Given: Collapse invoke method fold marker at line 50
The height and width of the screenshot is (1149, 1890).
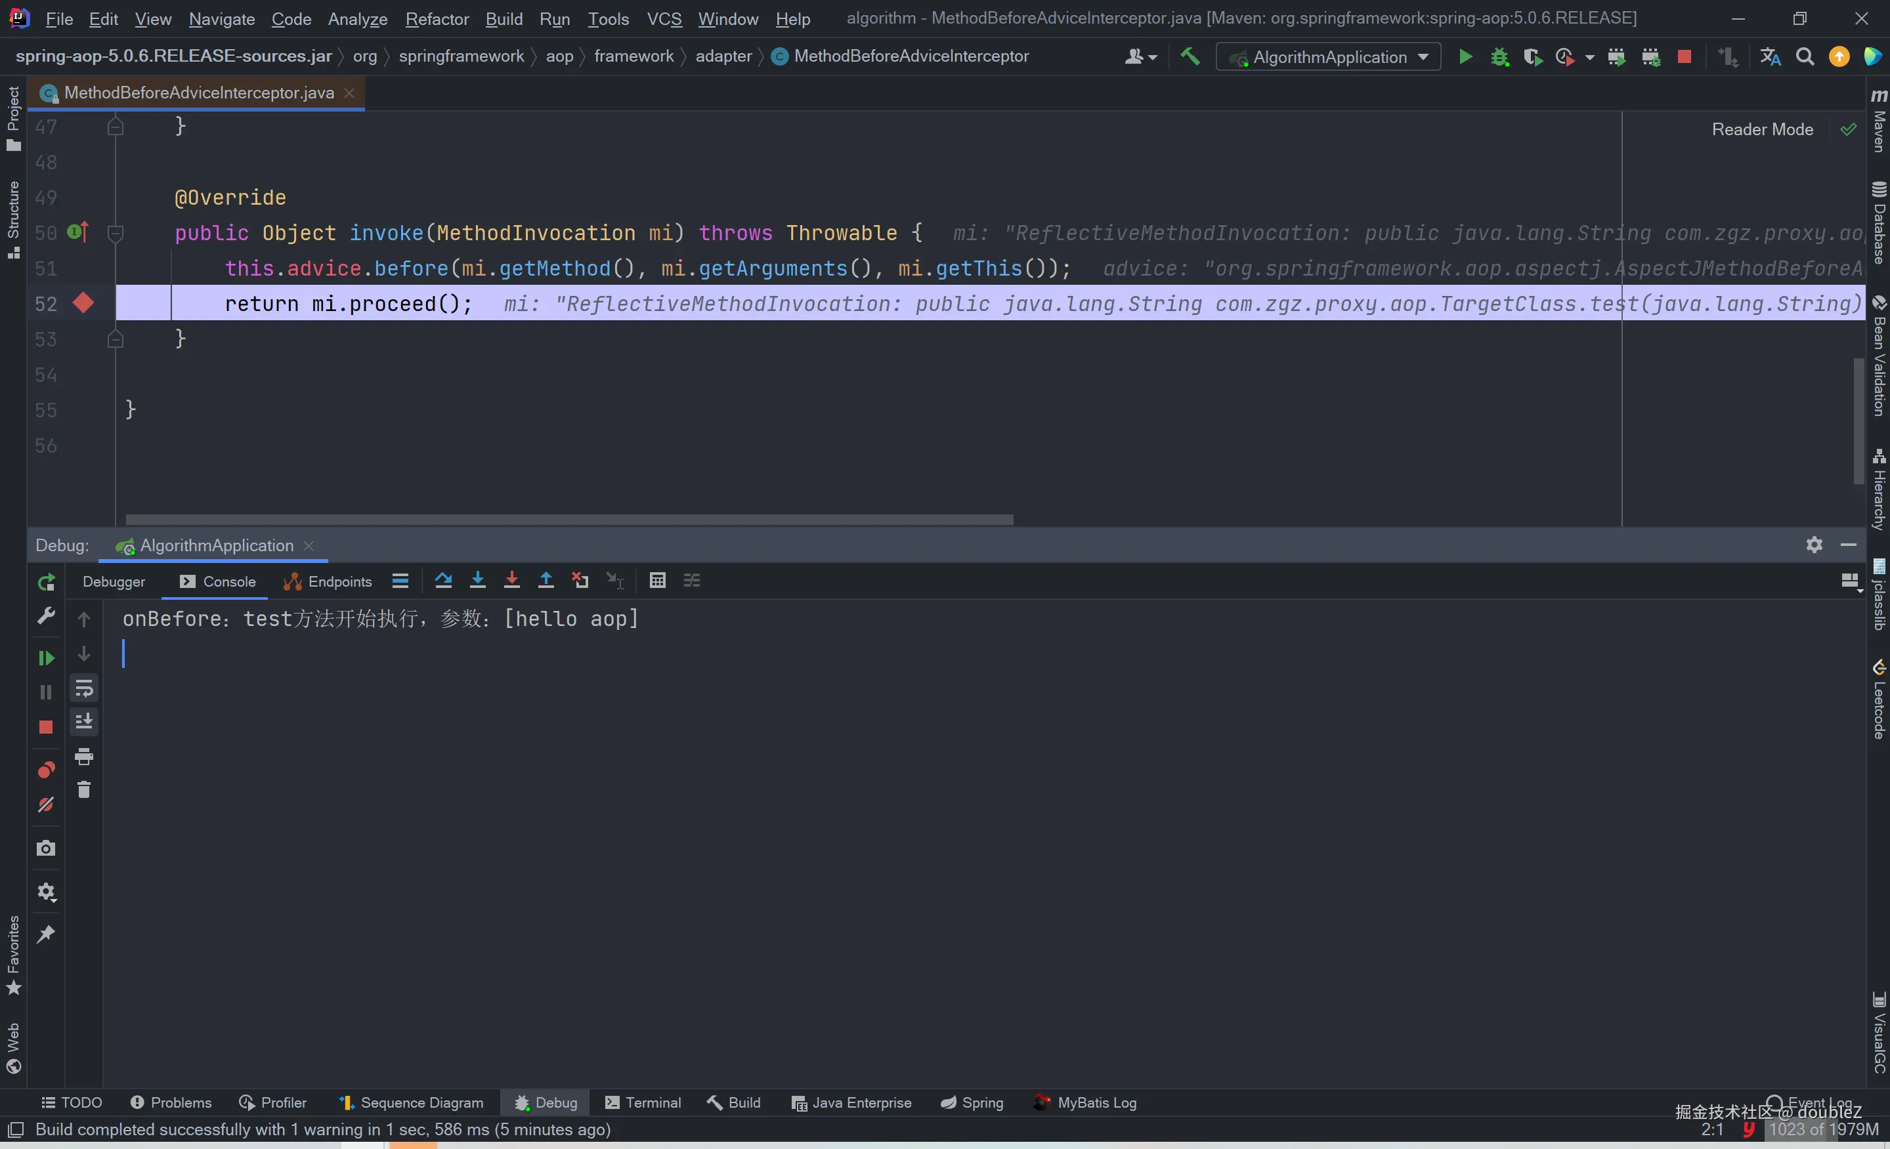Looking at the screenshot, I should (x=116, y=233).
